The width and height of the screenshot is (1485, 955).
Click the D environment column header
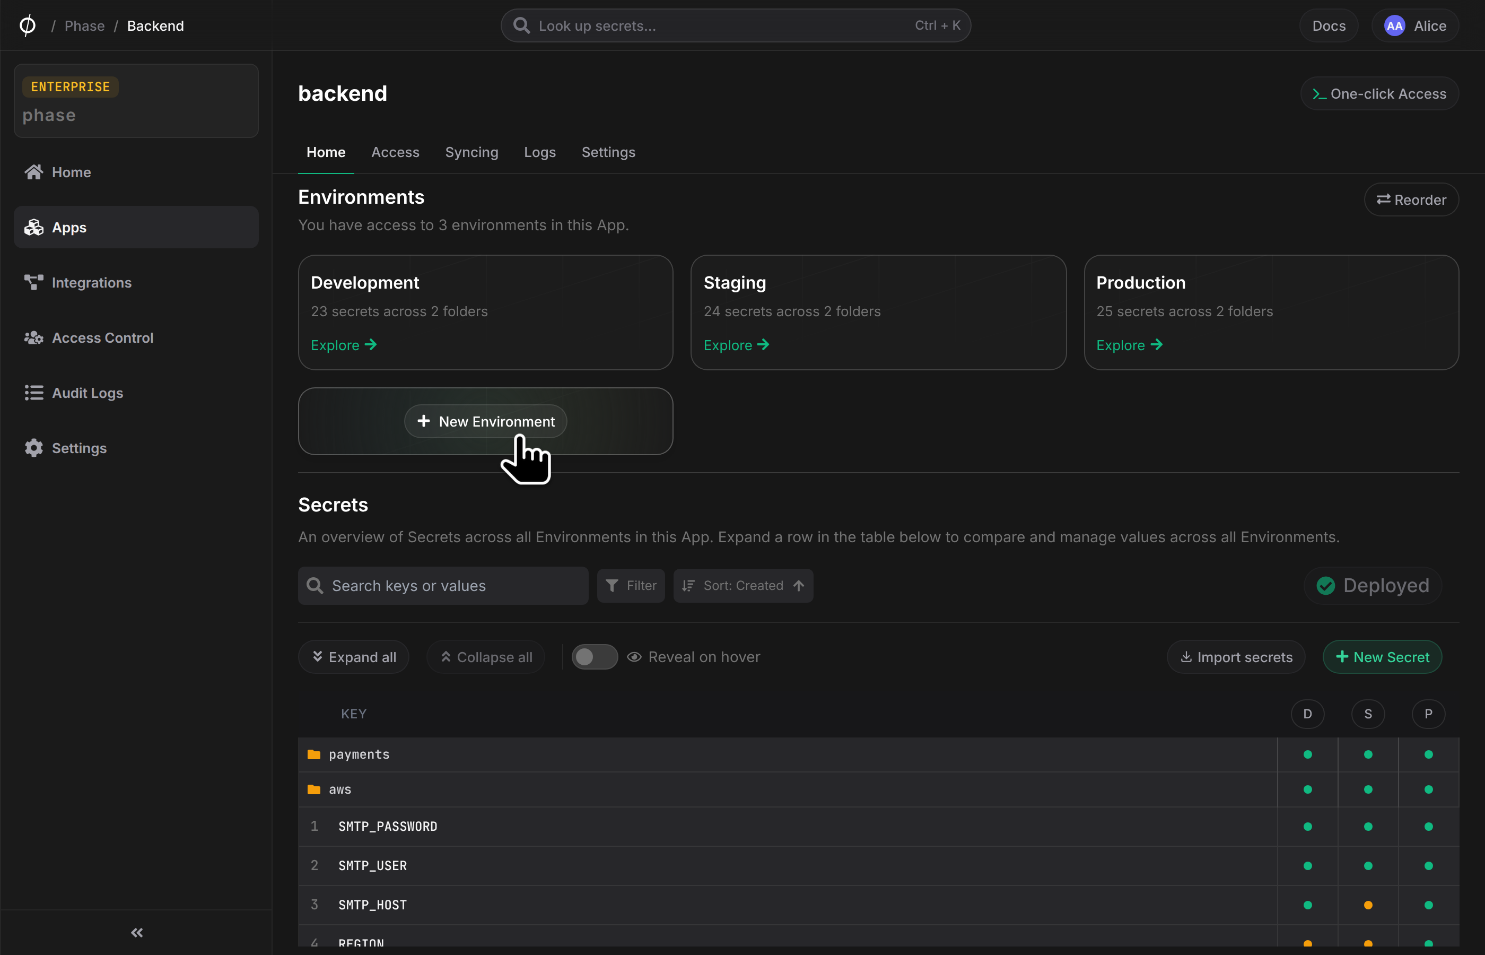tap(1307, 714)
